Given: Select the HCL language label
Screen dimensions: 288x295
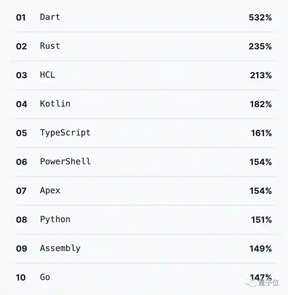Looking at the screenshot, I should click(x=48, y=75).
